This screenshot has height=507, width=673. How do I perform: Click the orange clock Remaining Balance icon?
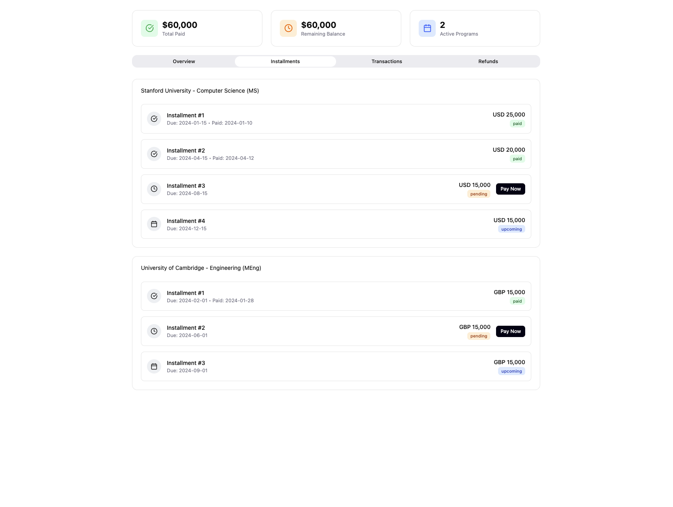point(288,28)
